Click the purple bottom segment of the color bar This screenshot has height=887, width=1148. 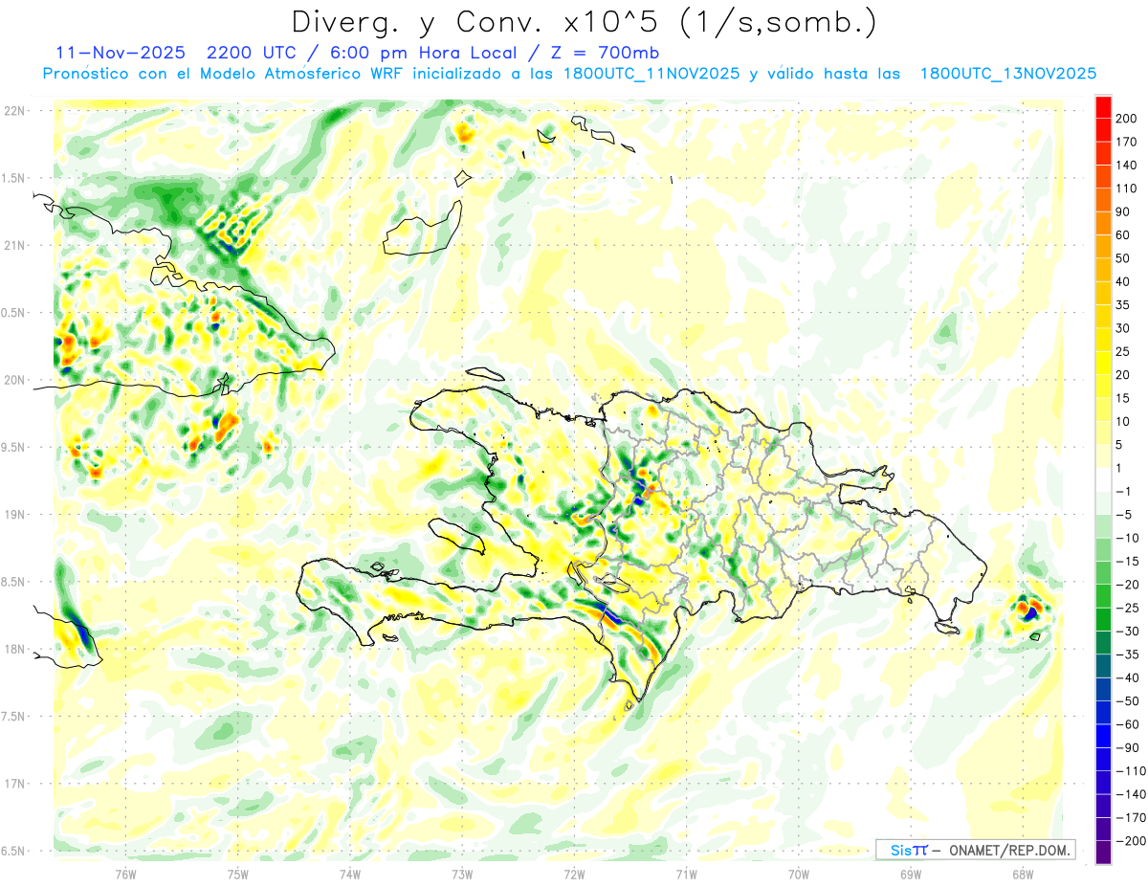[1103, 853]
